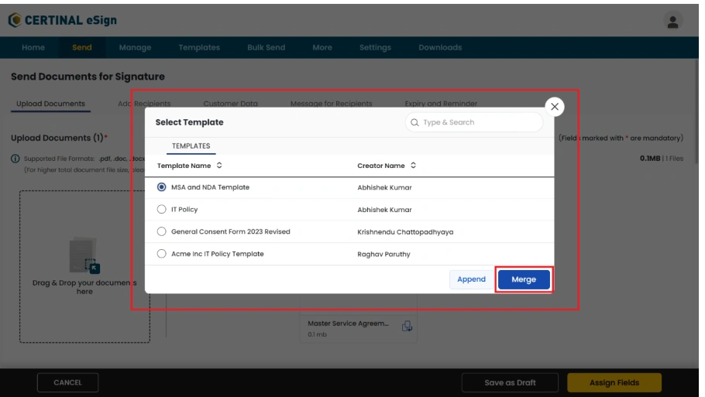Click the Append button
The width and height of the screenshot is (705, 397).
tap(471, 279)
